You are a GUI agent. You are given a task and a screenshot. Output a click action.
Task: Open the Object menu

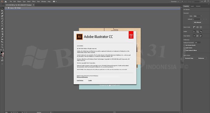click(19, 1)
